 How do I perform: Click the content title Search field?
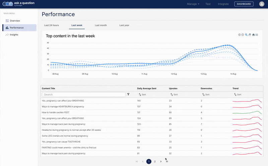84,95
